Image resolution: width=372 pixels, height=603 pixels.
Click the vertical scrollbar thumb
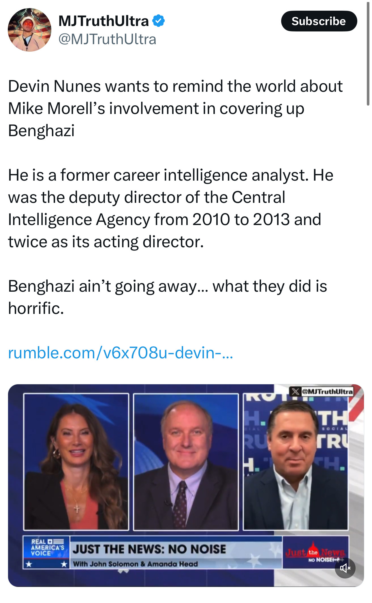point(368,54)
